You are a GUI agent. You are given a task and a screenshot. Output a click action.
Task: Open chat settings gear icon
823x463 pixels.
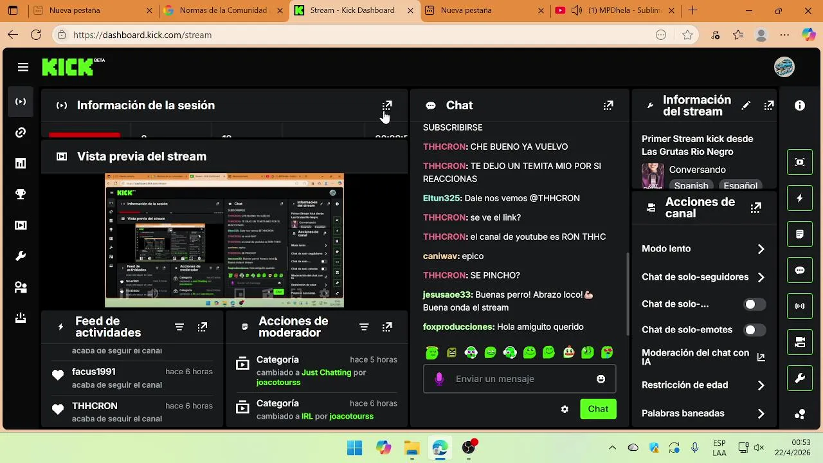(x=565, y=409)
